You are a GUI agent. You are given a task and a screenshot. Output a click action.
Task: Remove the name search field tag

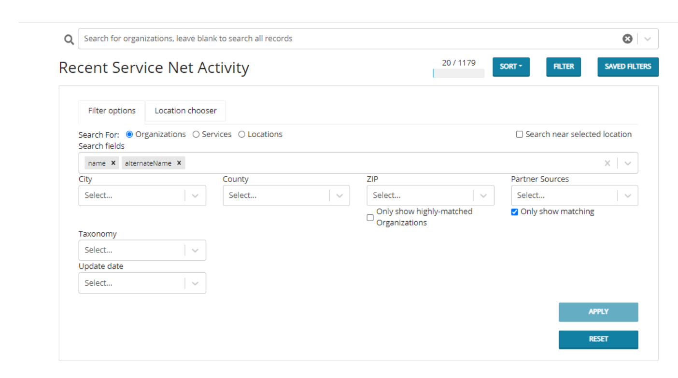(x=113, y=163)
